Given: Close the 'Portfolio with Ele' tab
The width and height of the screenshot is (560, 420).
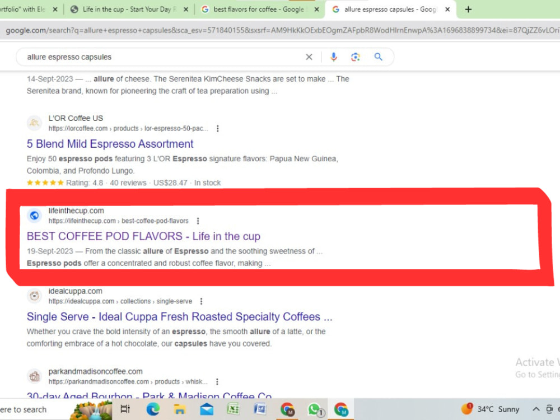Looking at the screenshot, I should tap(55, 10).
